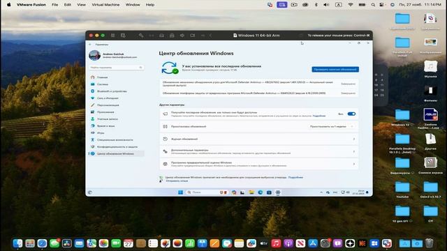447x251 pixels.
Task: Expand Журнал обновлений with its chevron
Action: coord(354,139)
